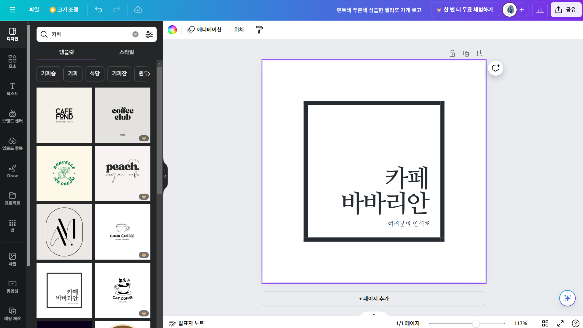Open the 디자인 sidebar panel
Image resolution: width=583 pixels, height=328 pixels.
coord(12,34)
